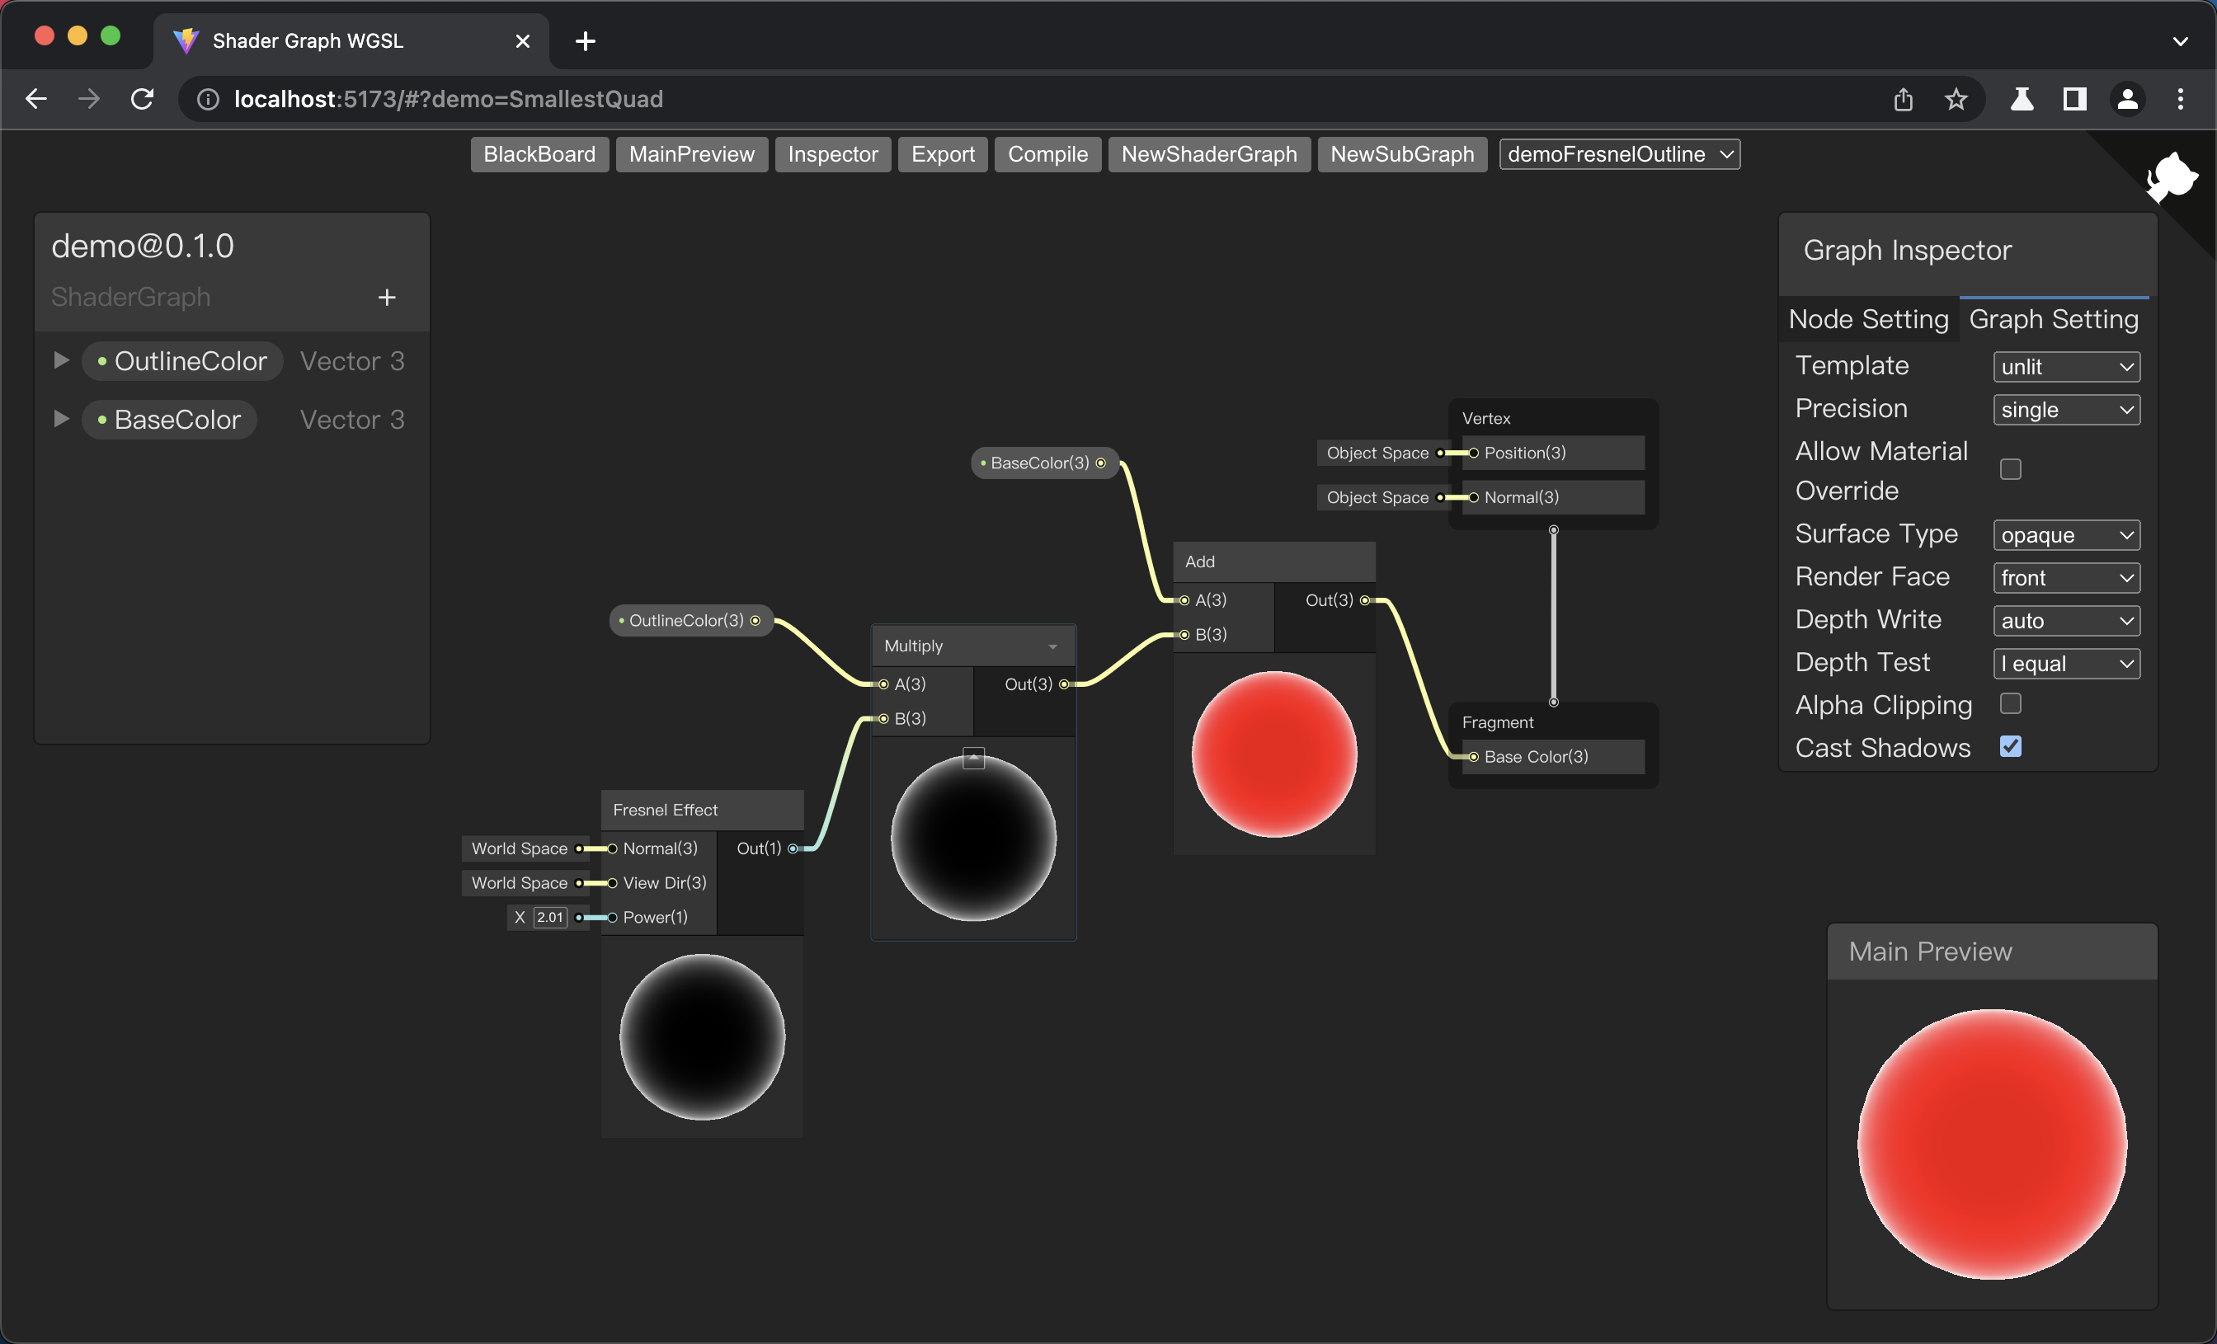The width and height of the screenshot is (2217, 1344).
Task: Click the Add node red sphere preview
Action: (x=1273, y=754)
